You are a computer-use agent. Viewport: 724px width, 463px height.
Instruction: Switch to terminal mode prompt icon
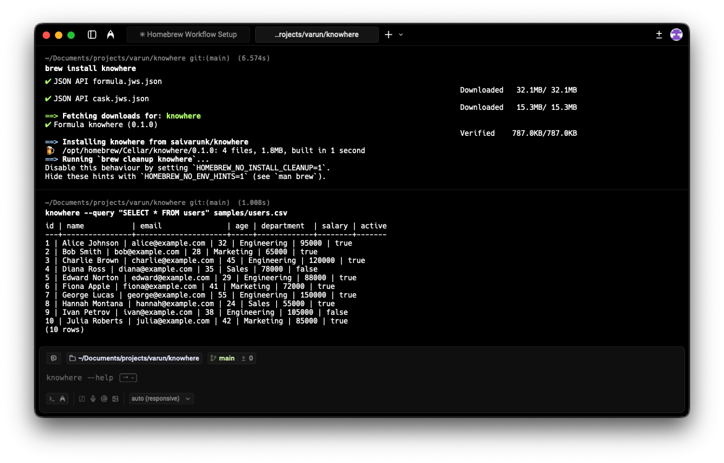52,399
